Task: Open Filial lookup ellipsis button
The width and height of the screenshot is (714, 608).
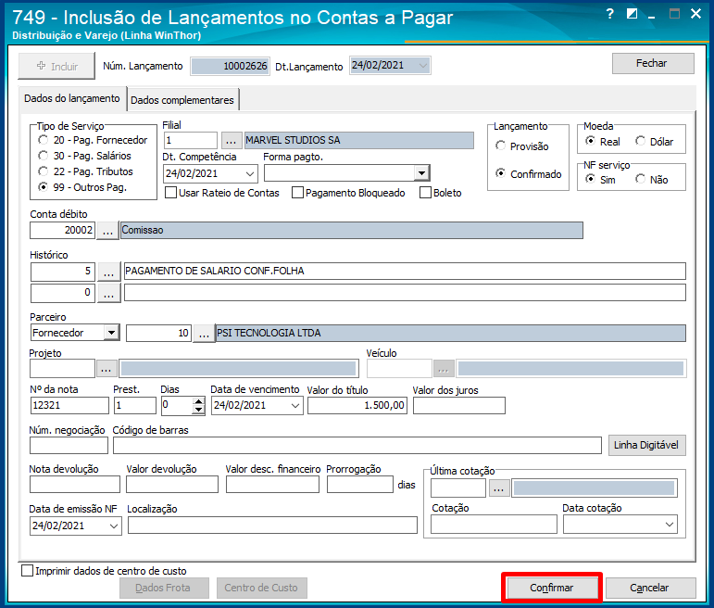Action: pos(232,140)
